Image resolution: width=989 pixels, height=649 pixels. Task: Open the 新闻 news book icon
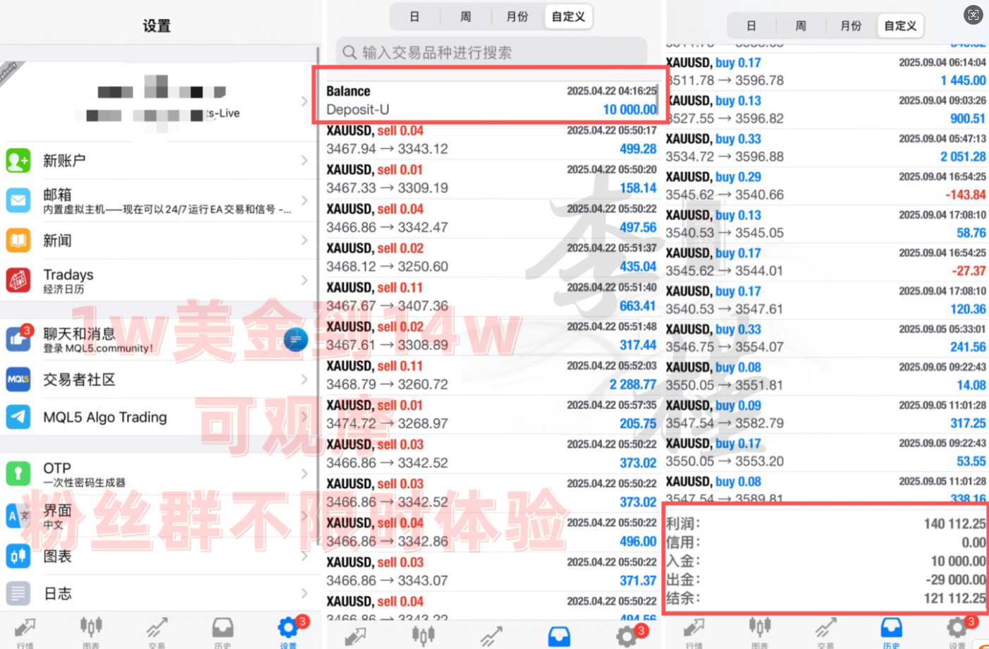(x=18, y=241)
